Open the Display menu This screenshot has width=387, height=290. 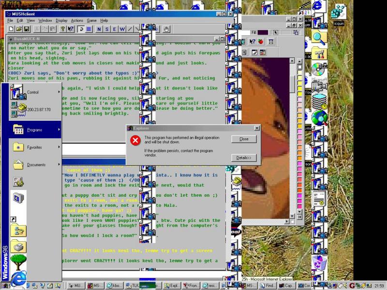[60, 20]
